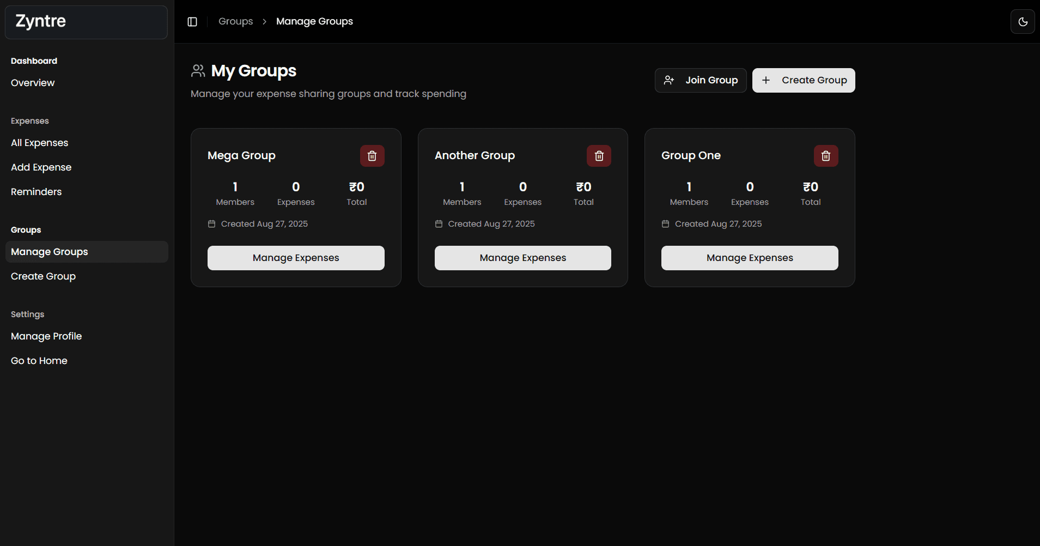Switch theme with the moon icon
Image resolution: width=1040 pixels, height=546 pixels.
1023,22
